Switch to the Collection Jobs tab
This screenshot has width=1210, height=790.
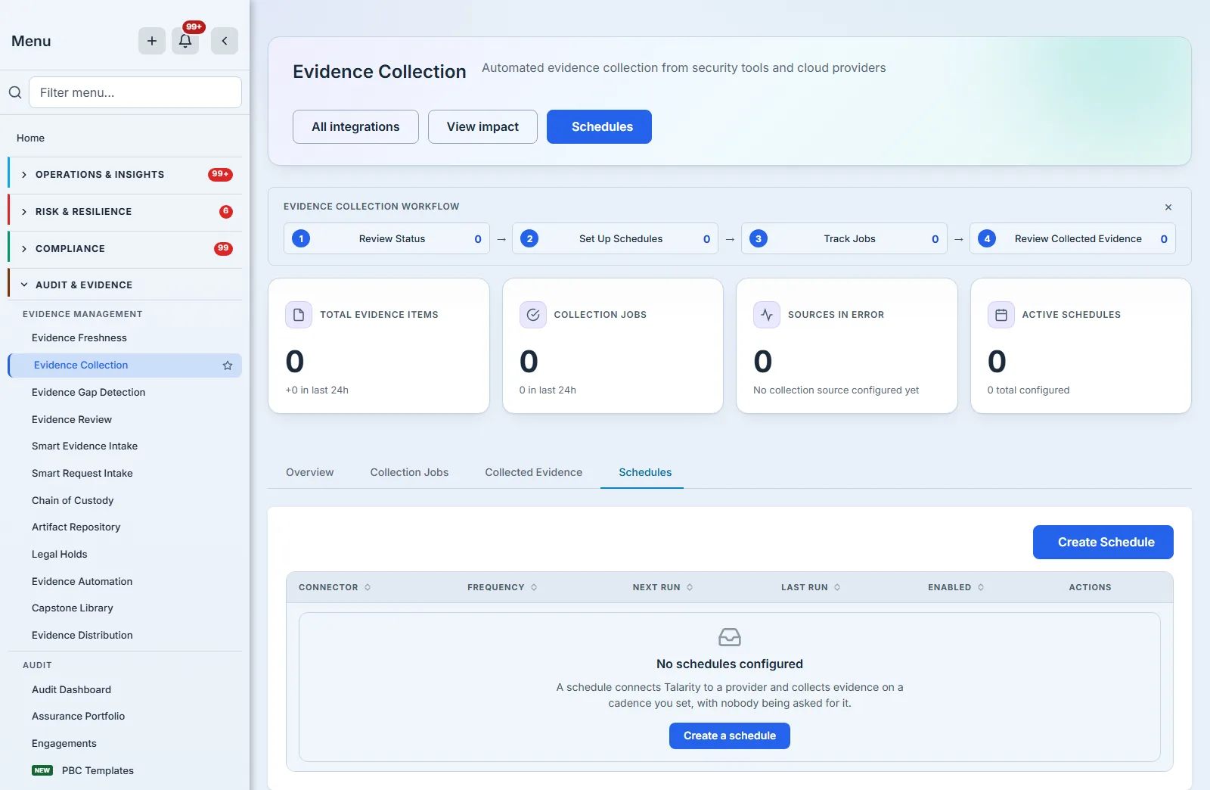pyautogui.click(x=409, y=472)
